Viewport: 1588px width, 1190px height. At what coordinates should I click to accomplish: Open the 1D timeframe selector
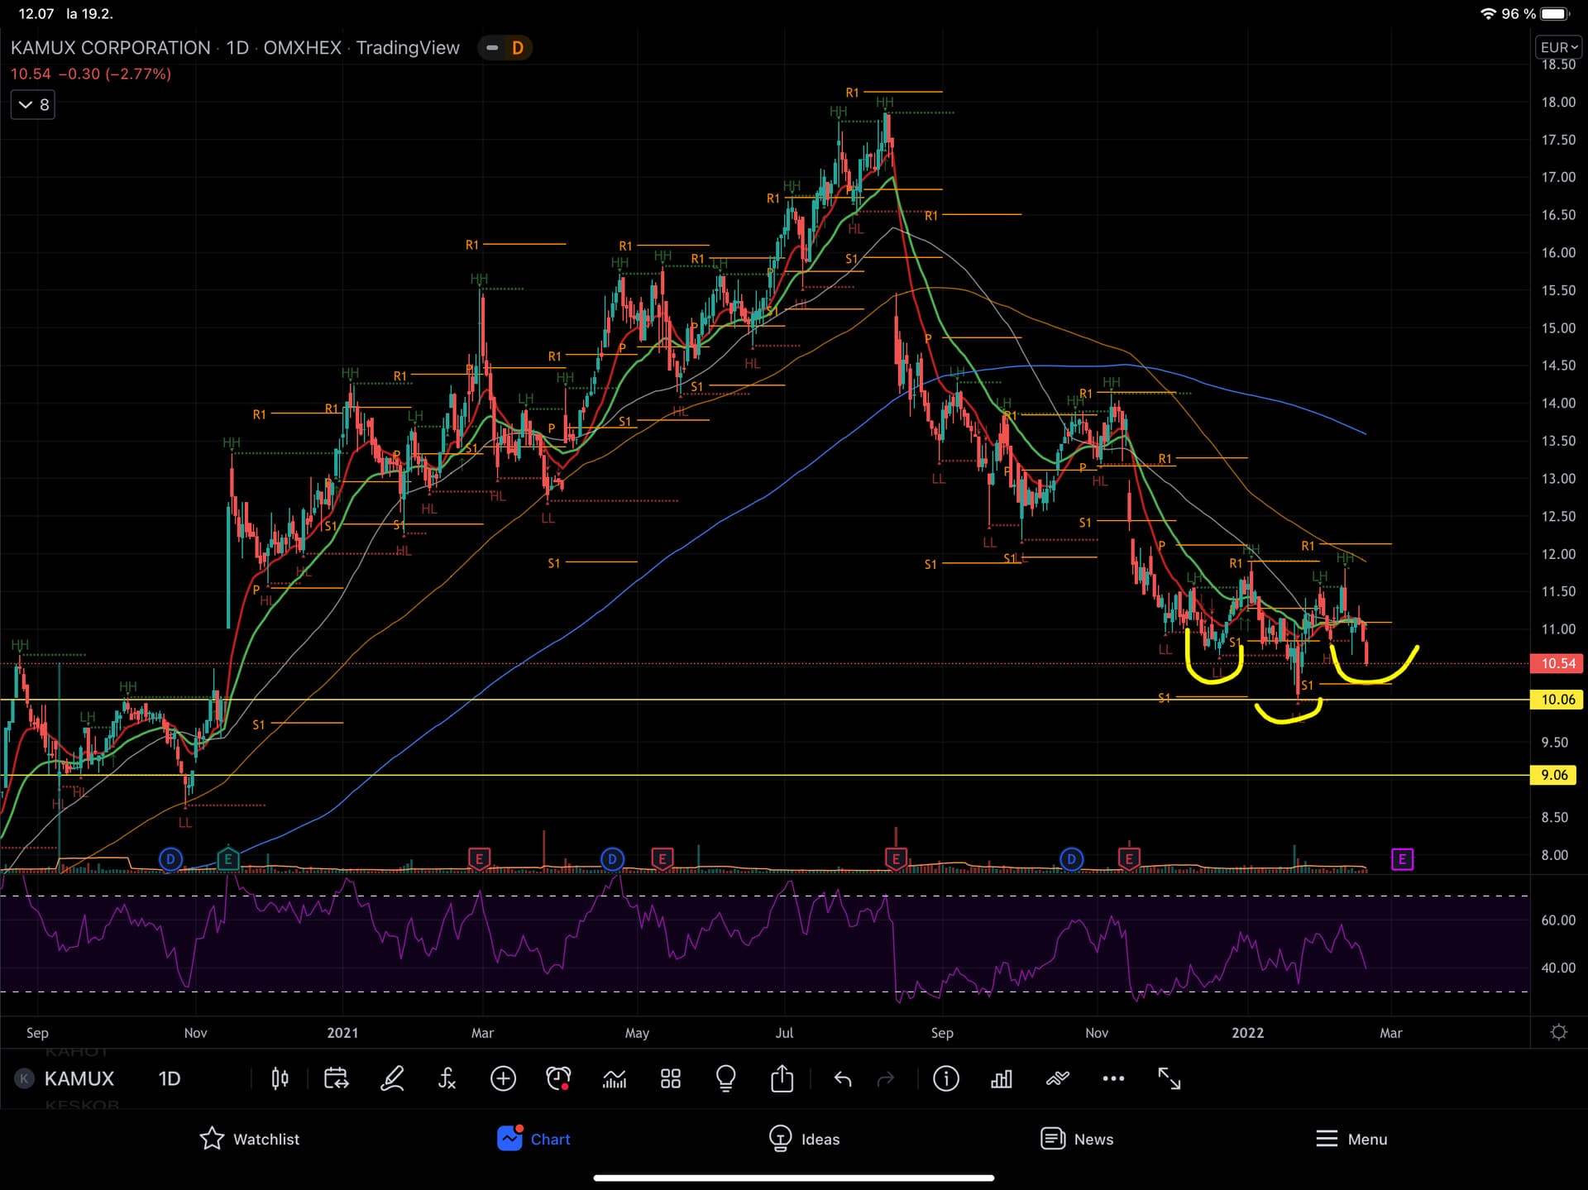pos(169,1078)
